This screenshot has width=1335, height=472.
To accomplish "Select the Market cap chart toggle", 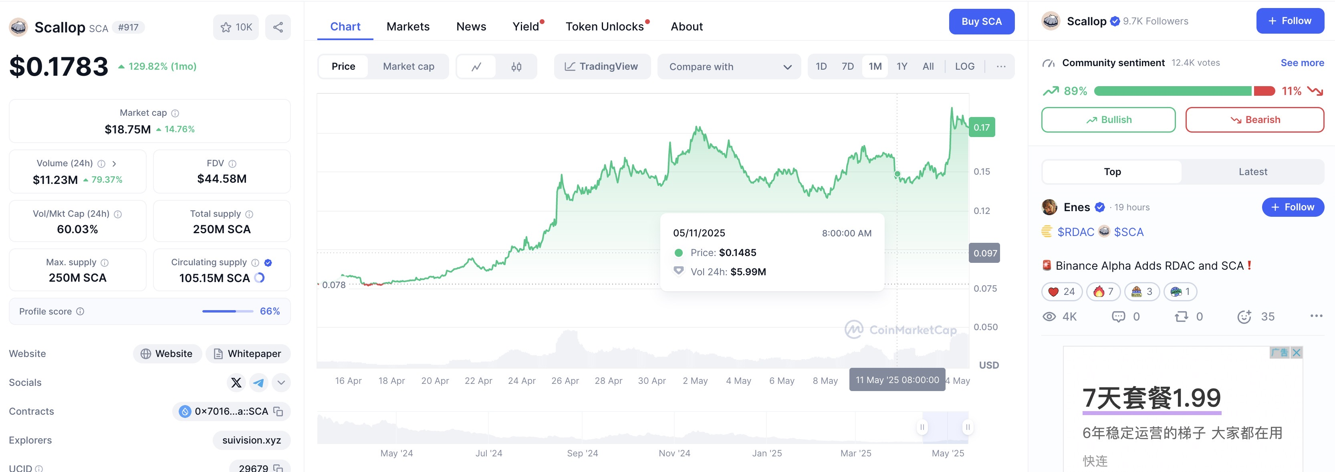I will click(x=408, y=67).
